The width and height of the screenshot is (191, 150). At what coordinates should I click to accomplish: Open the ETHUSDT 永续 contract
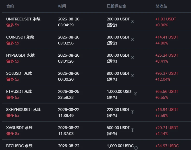(19, 91)
